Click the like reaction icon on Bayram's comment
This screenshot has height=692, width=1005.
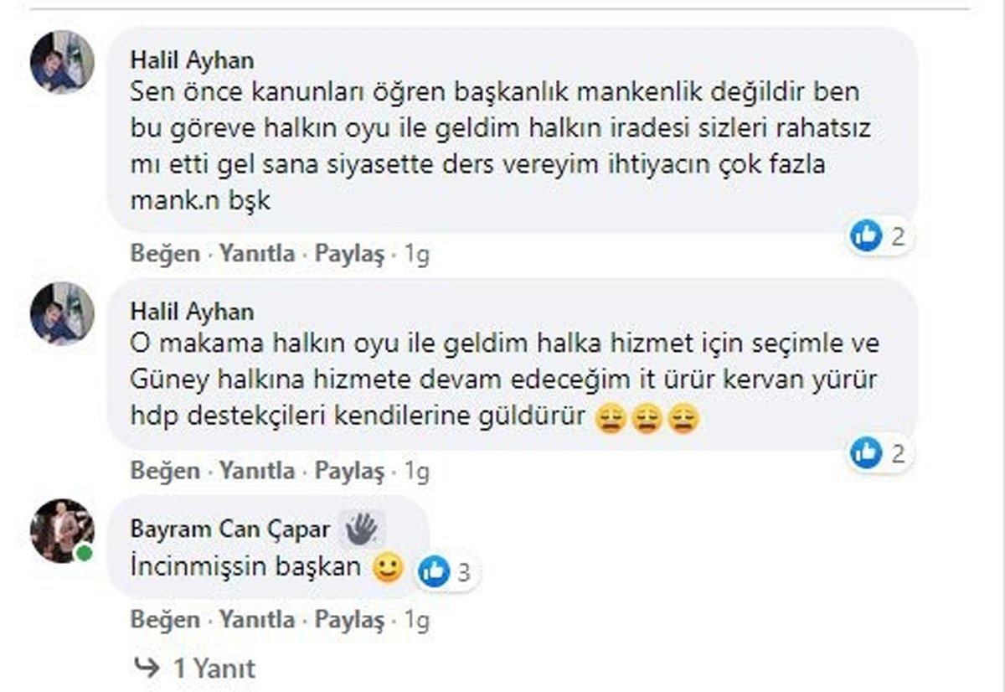tap(435, 571)
